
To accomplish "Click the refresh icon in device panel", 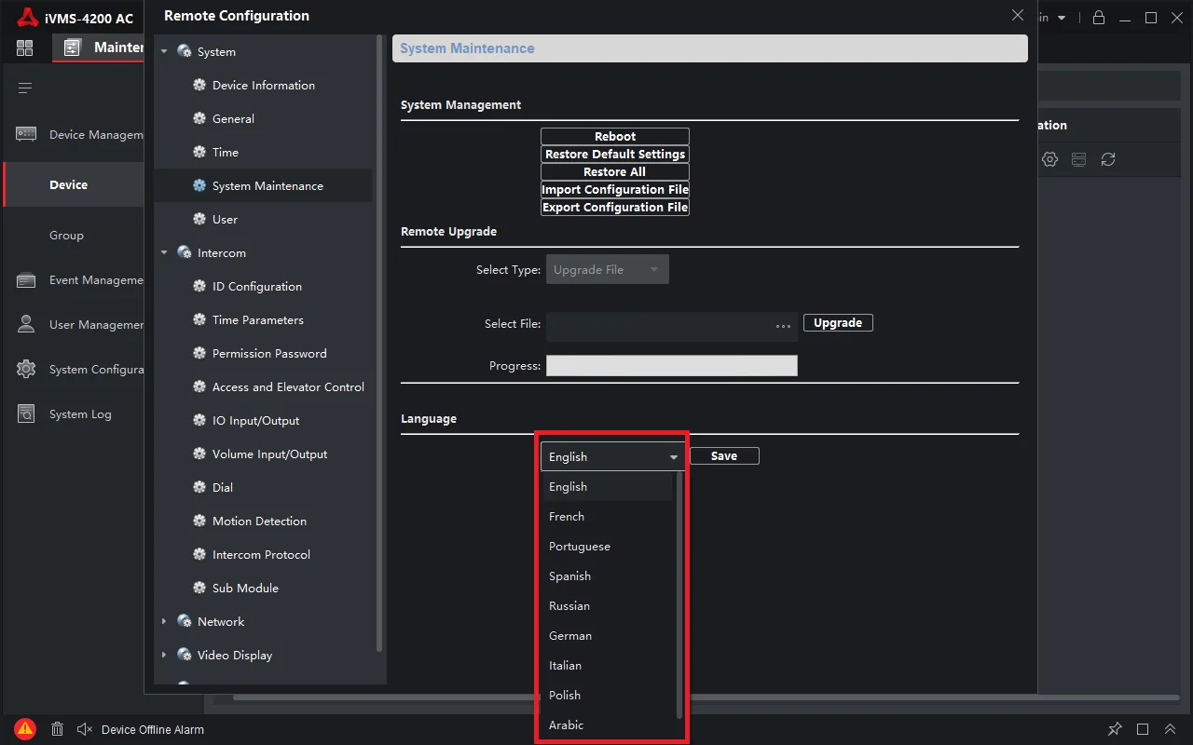I will coord(1108,159).
